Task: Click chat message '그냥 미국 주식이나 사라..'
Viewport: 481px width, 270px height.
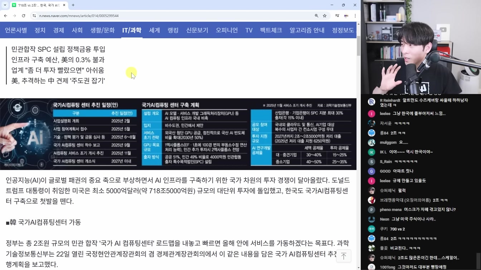Action: point(413,219)
